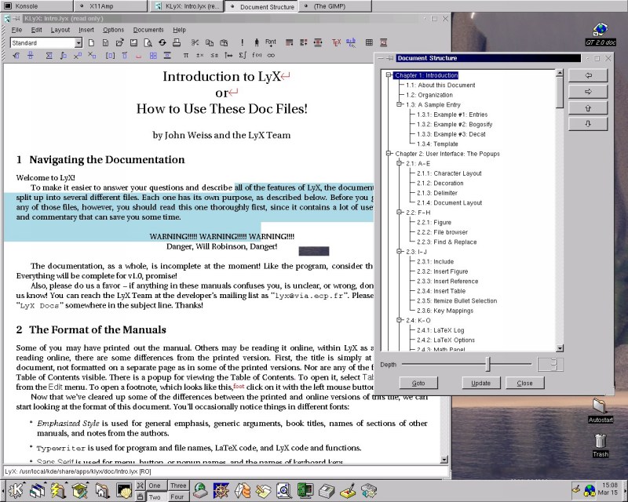628x502 pixels.
Task: Click the Depth slider handle
Action: [487, 364]
